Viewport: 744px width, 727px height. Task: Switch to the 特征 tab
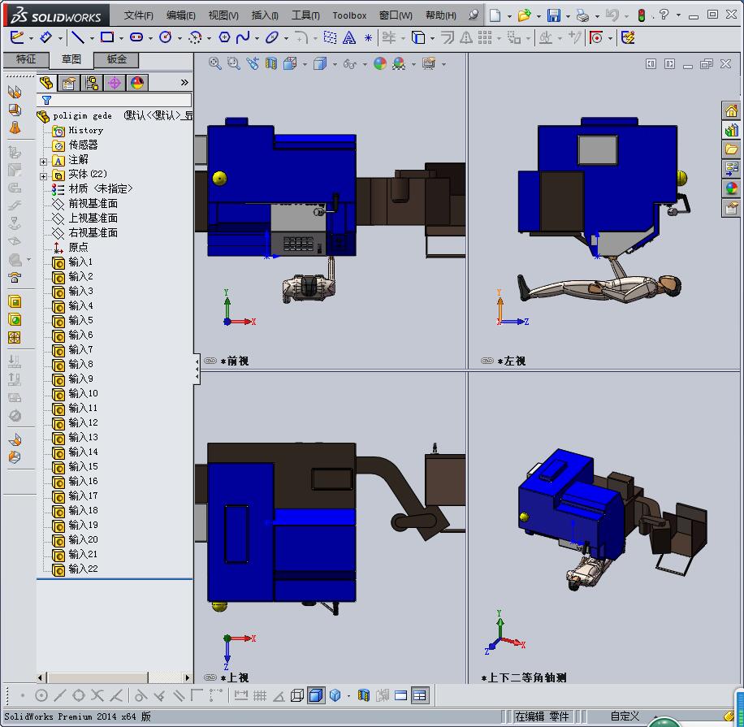[x=26, y=59]
